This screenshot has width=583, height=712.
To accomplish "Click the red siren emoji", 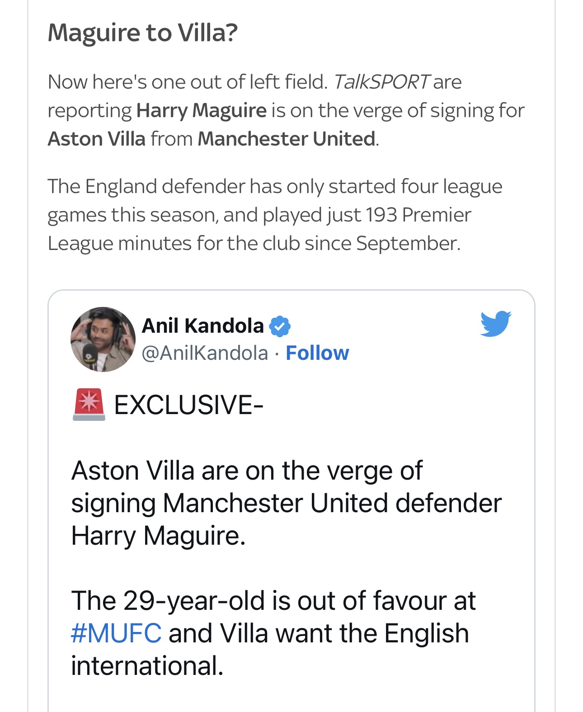I will pos(89,405).
